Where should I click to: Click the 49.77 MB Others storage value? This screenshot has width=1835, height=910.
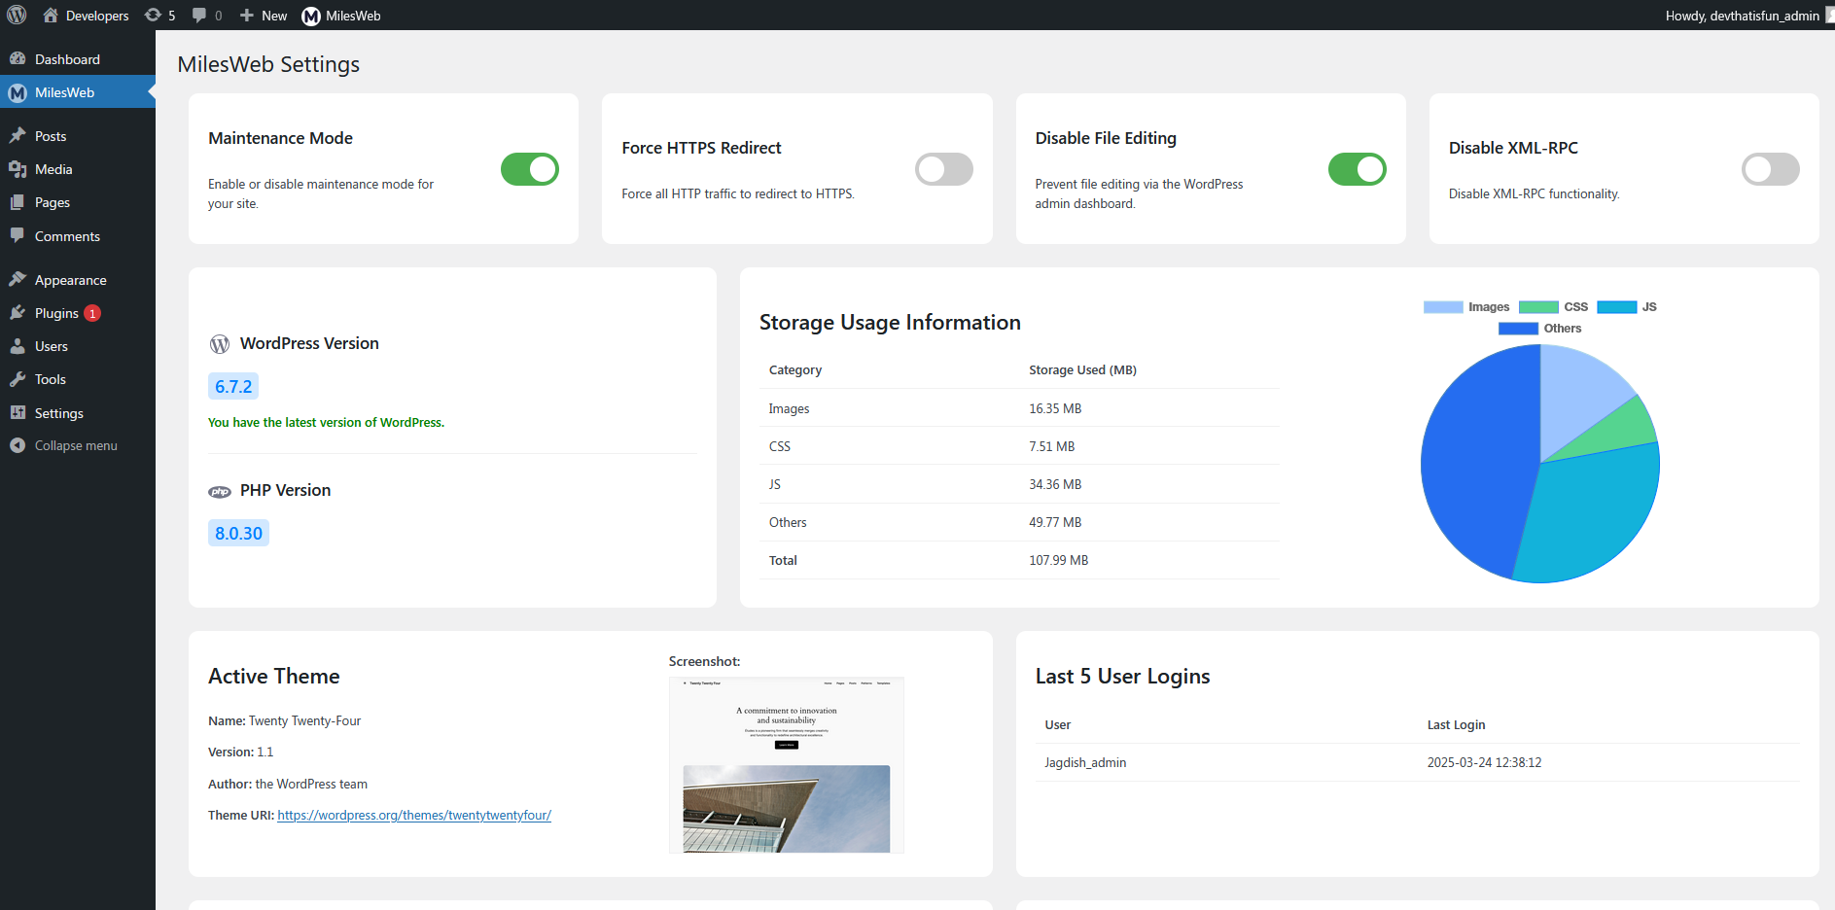(1055, 523)
